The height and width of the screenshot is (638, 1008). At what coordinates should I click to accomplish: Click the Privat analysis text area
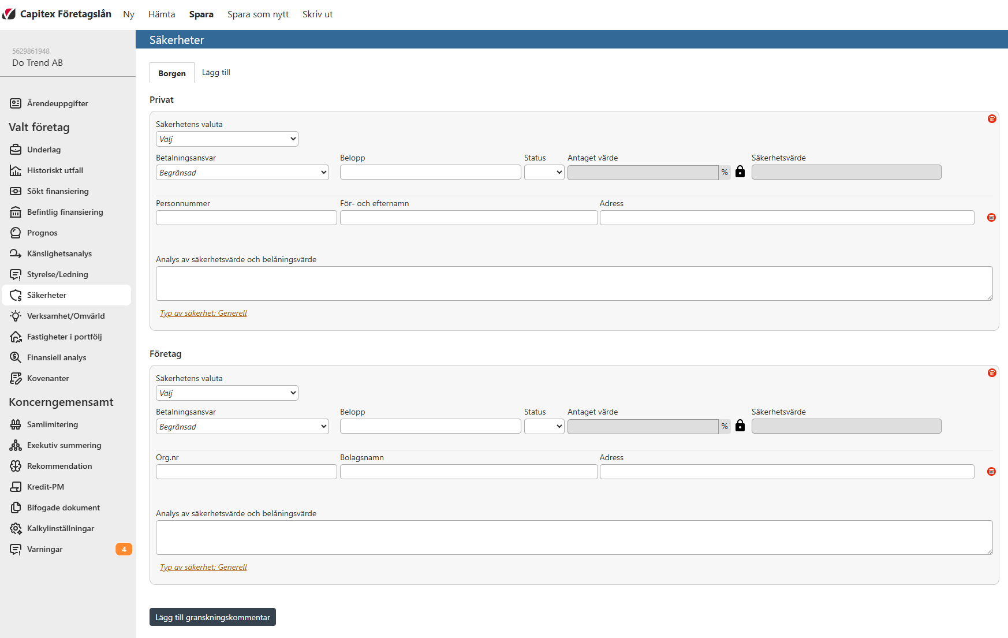pyautogui.click(x=574, y=283)
